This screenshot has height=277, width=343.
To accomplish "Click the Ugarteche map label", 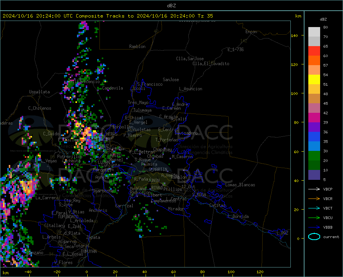I will click(x=103, y=191).
